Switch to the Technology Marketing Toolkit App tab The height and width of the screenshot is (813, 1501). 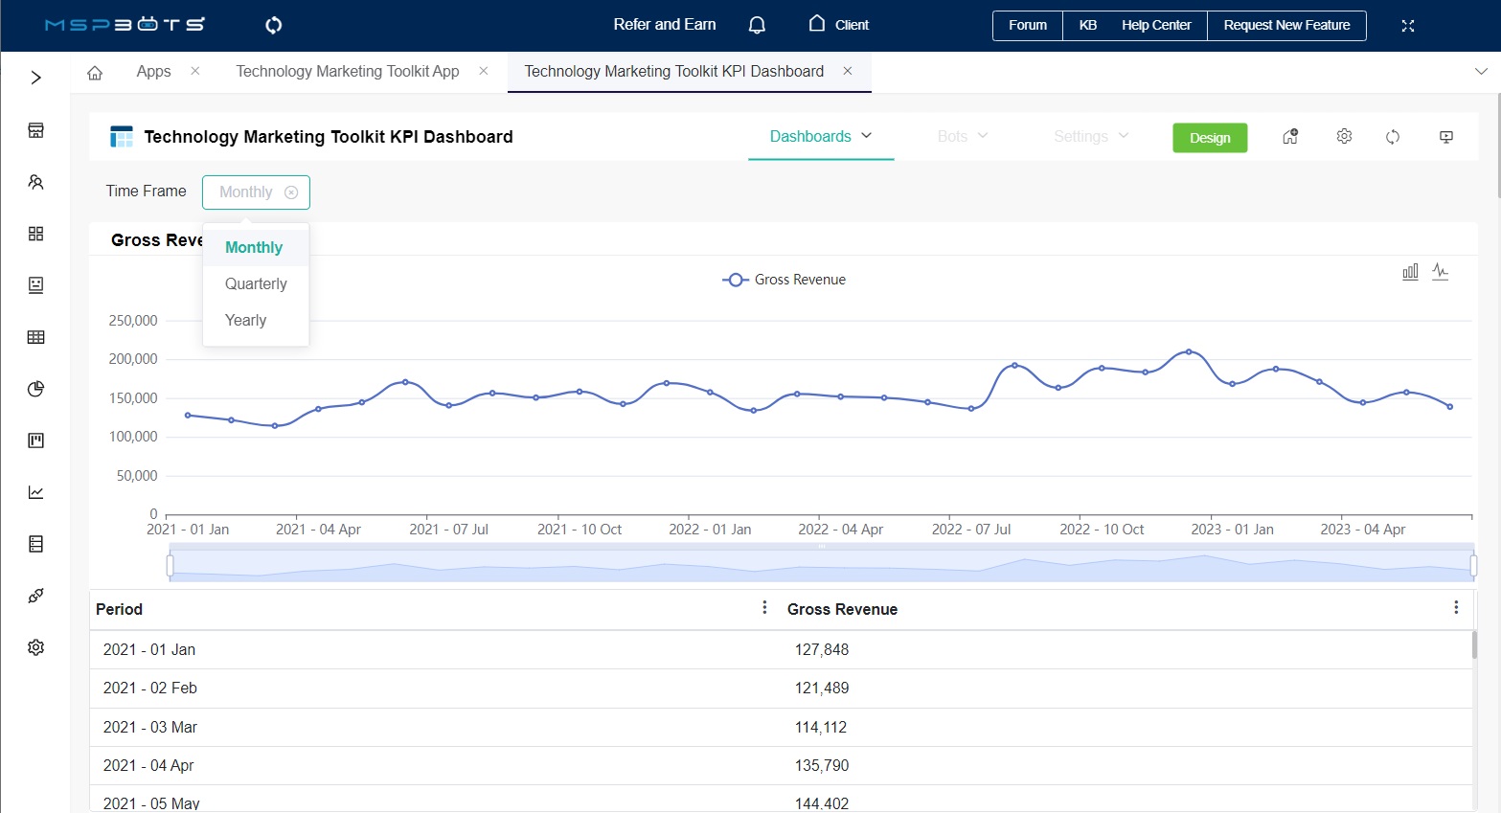[347, 71]
